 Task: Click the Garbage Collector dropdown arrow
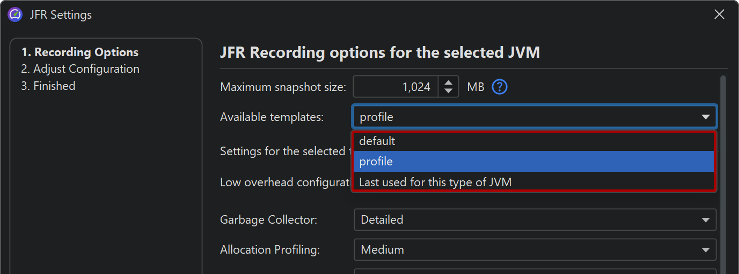(x=705, y=220)
